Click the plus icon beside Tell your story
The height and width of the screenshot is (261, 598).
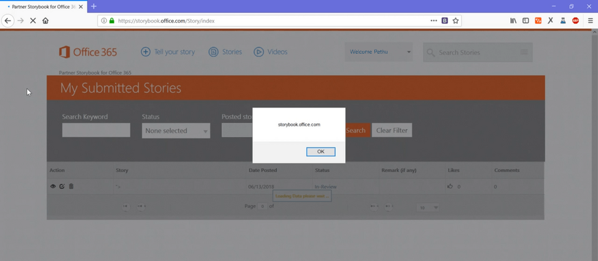click(146, 52)
